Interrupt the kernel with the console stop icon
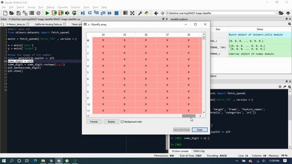 point(280,87)
